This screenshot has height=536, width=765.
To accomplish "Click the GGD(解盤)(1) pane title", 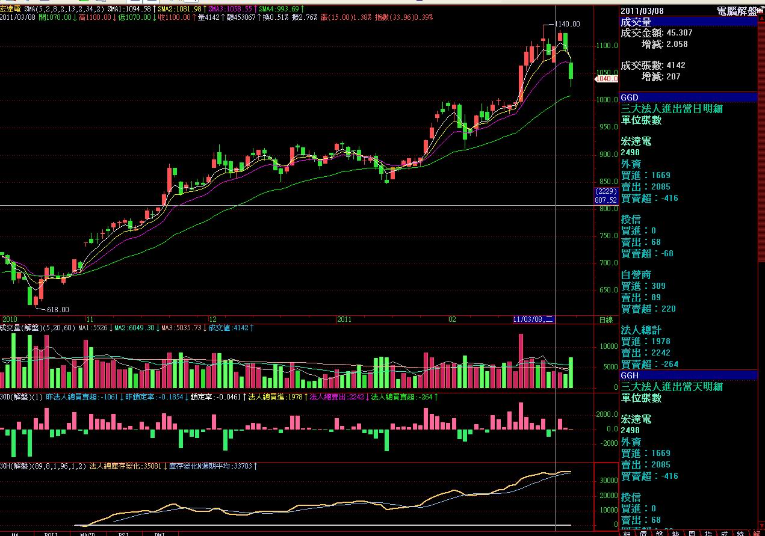I will click(x=20, y=397).
